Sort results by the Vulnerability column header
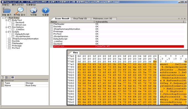 139,22
